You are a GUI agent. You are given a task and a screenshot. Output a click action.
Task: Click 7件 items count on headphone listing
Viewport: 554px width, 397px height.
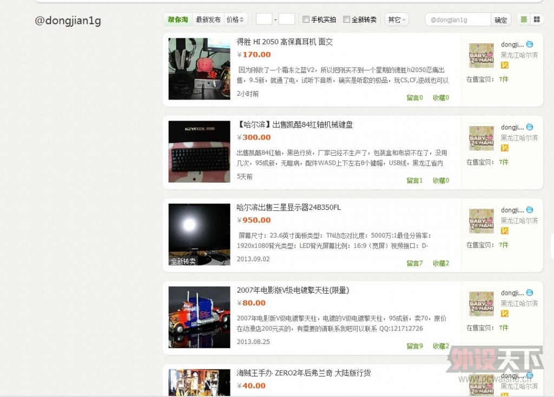pos(504,80)
